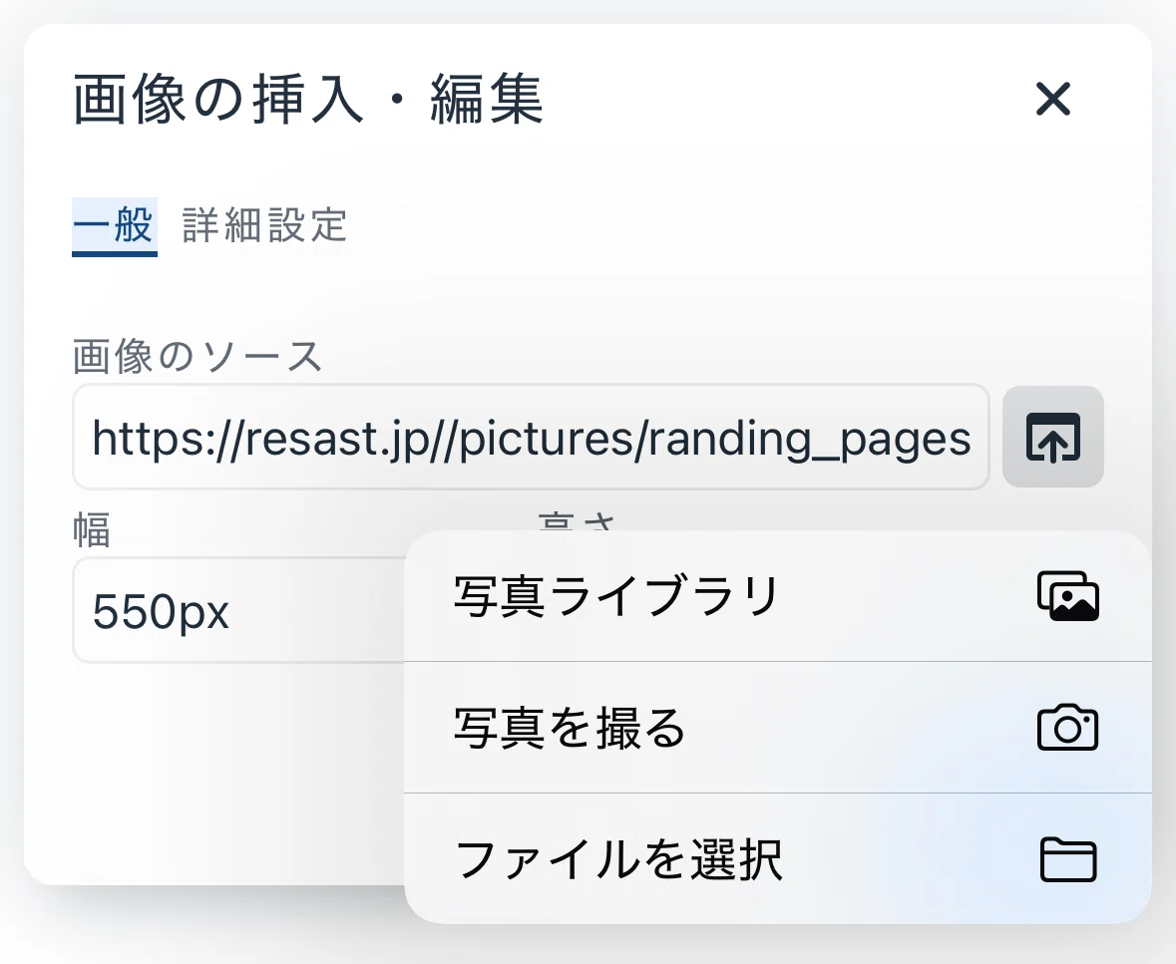Focus the image source URL field
The height and width of the screenshot is (964, 1176).
(531, 437)
